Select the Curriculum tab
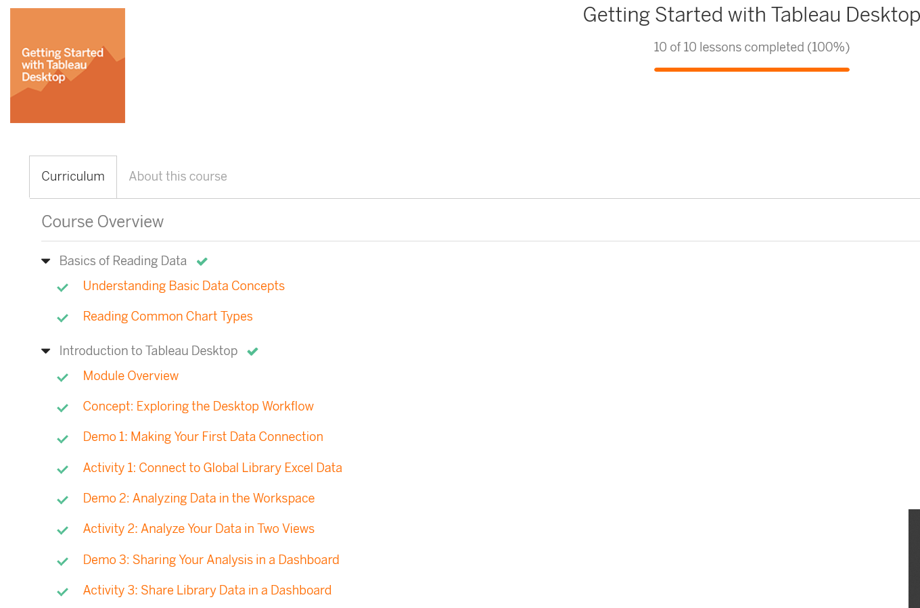 click(72, 176)
